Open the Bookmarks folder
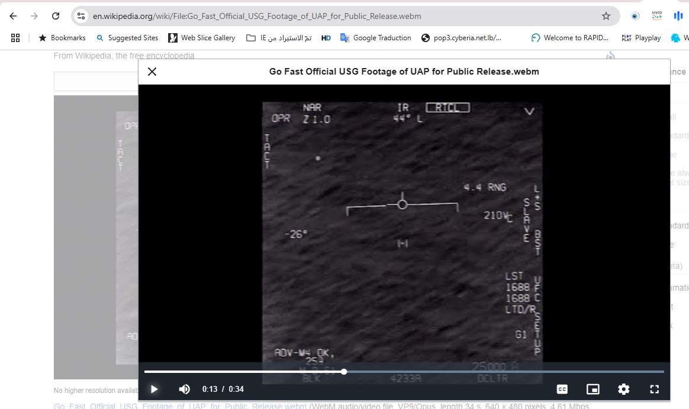Image resolution: width=689 pixels, height=409 pixels. click(x=62, y=38)
